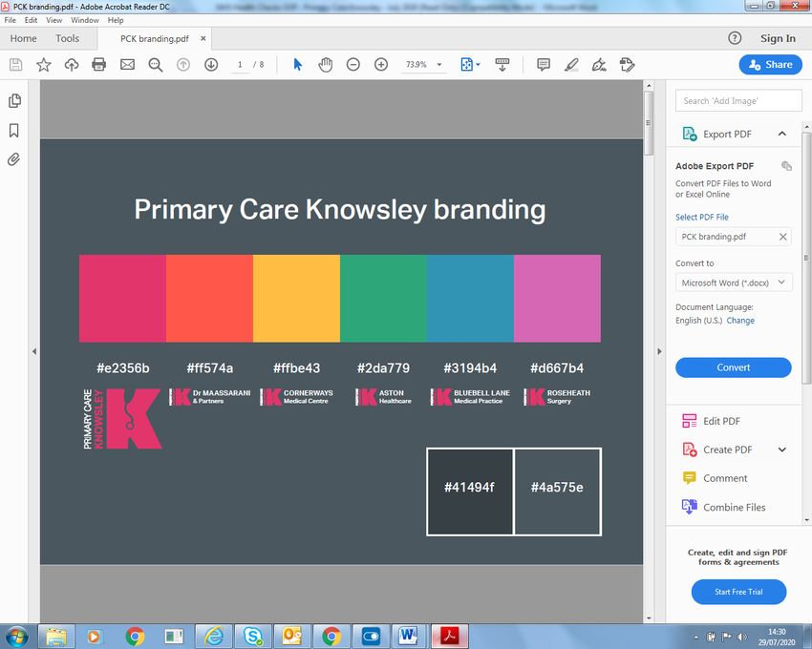Click the copy icon beside Adobe Export PDF
The height and width of the screenshot is (649, 812).
786,166
